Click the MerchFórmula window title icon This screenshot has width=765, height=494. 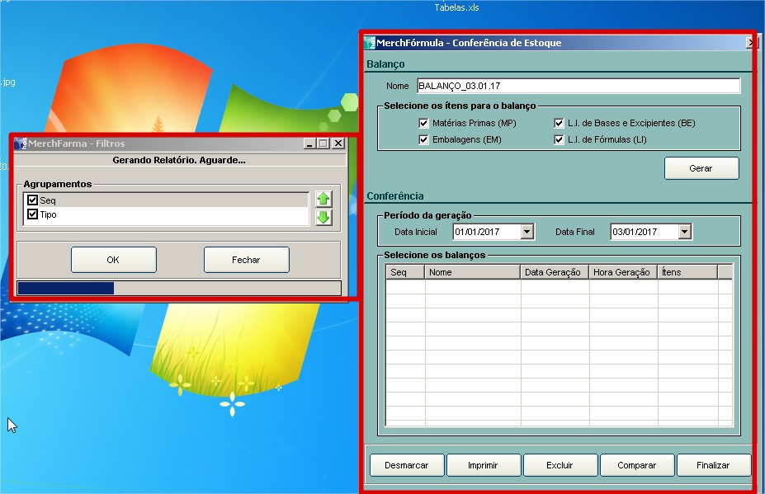pyautogui.click(x=370, y=43)
